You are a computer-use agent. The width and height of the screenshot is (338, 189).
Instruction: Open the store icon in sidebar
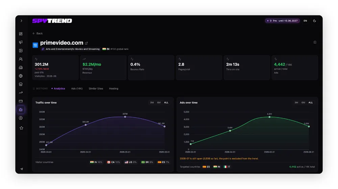(21, 84)
